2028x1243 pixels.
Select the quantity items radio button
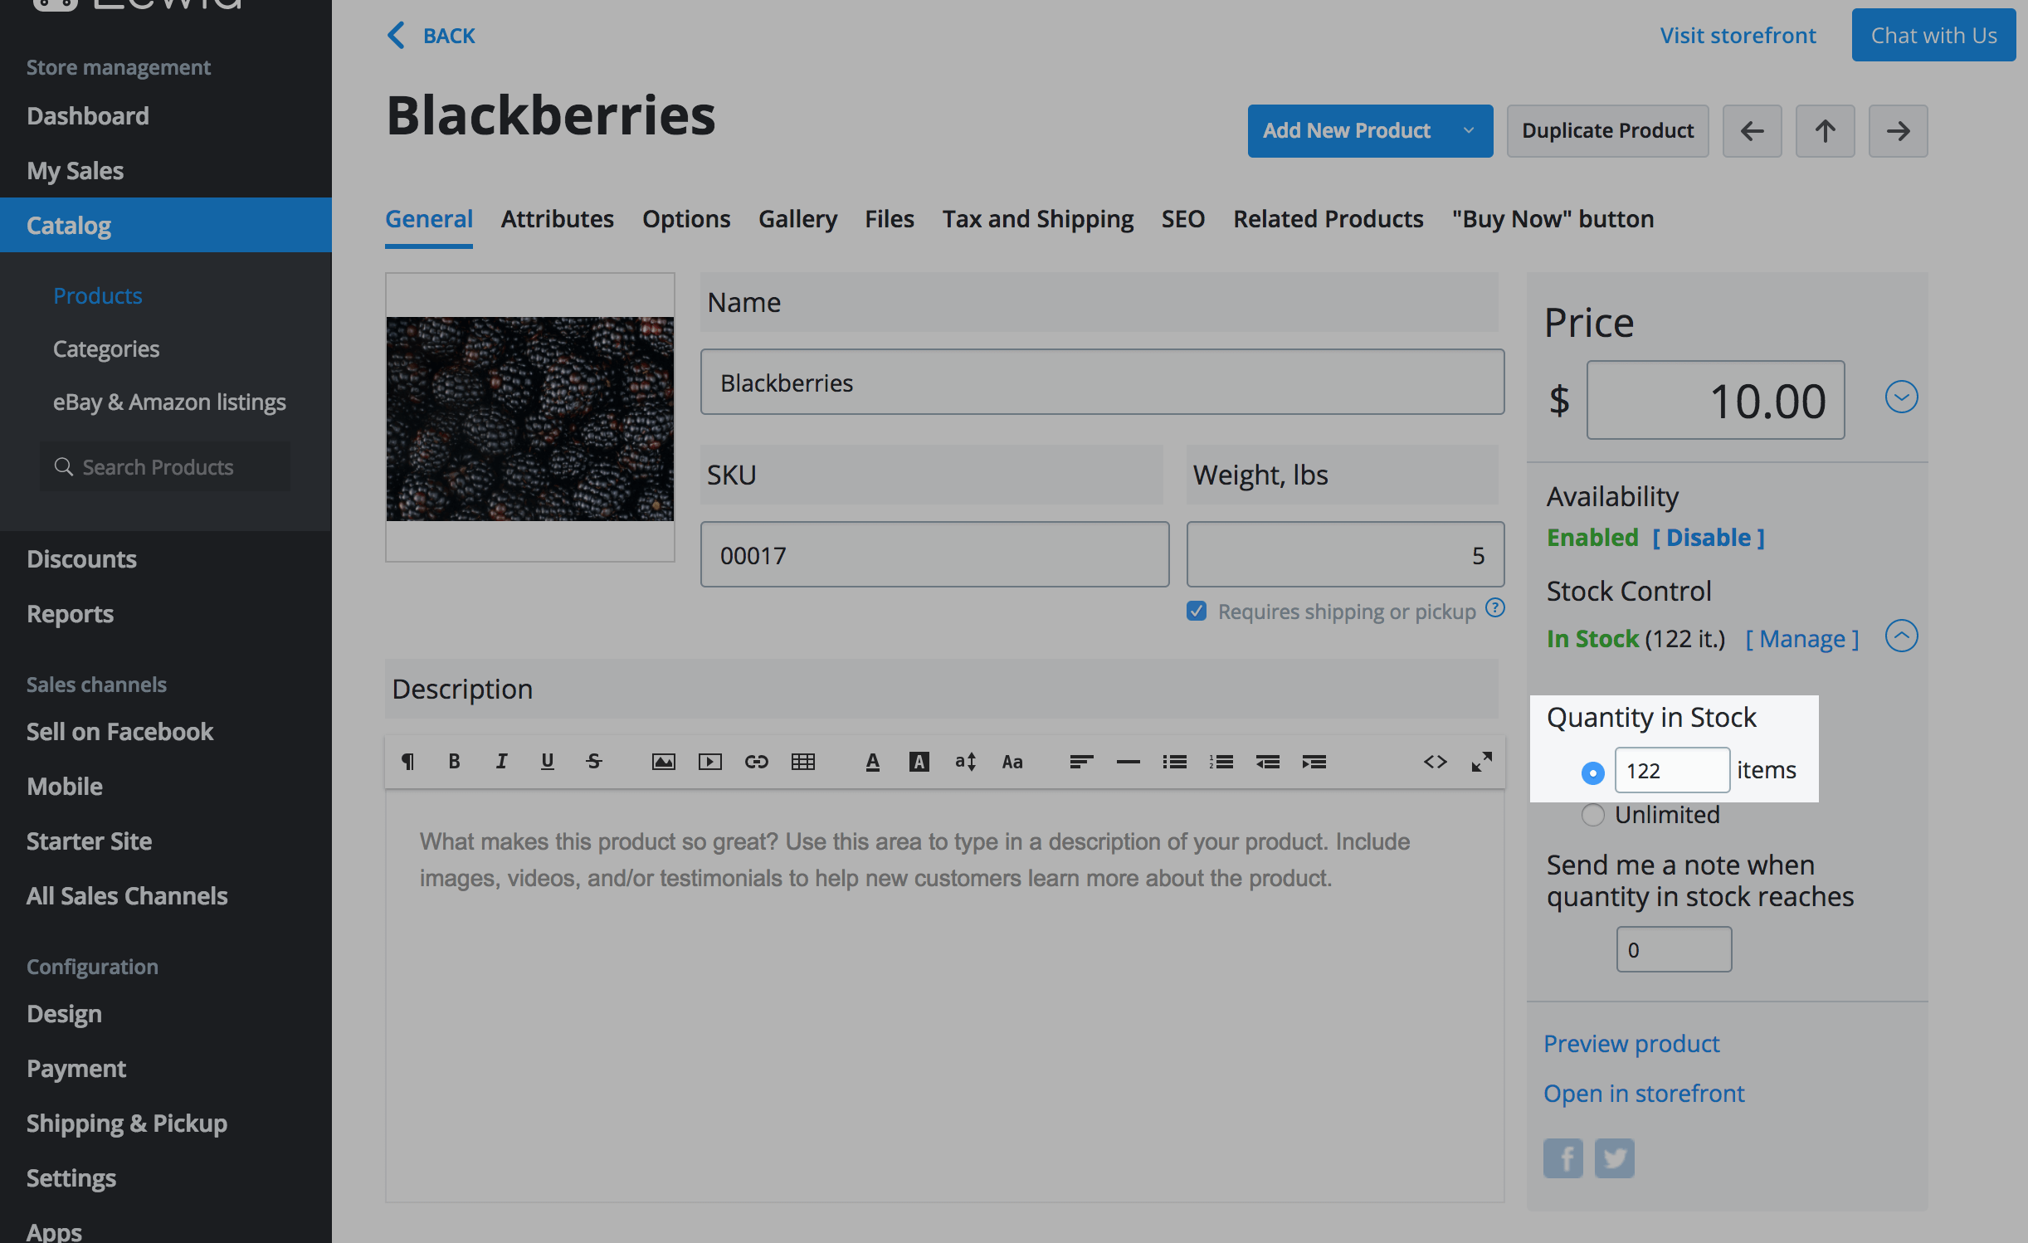pyautogui.click(x=1592, y=772)
